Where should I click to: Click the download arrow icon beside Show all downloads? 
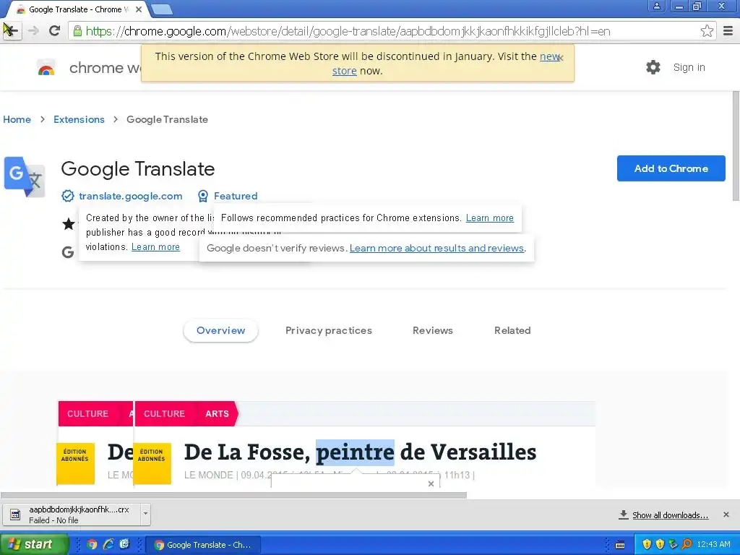[624, 515]
